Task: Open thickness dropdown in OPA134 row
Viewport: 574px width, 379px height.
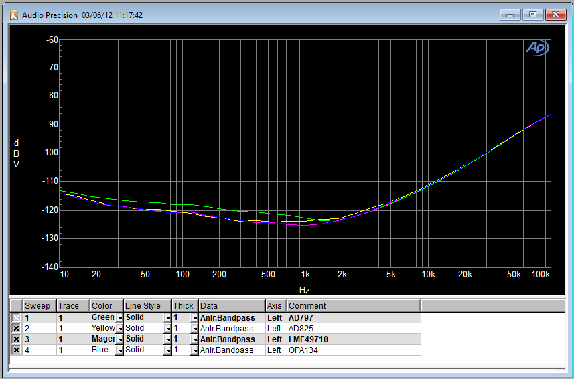Action: tap(194, 350)
